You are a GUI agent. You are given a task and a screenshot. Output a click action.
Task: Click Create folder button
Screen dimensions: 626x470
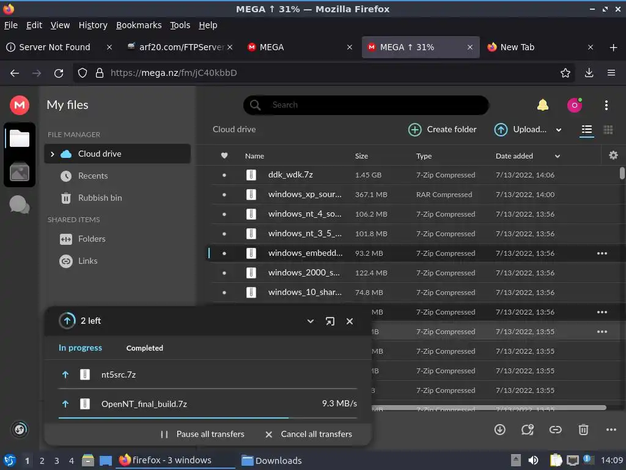443,130
